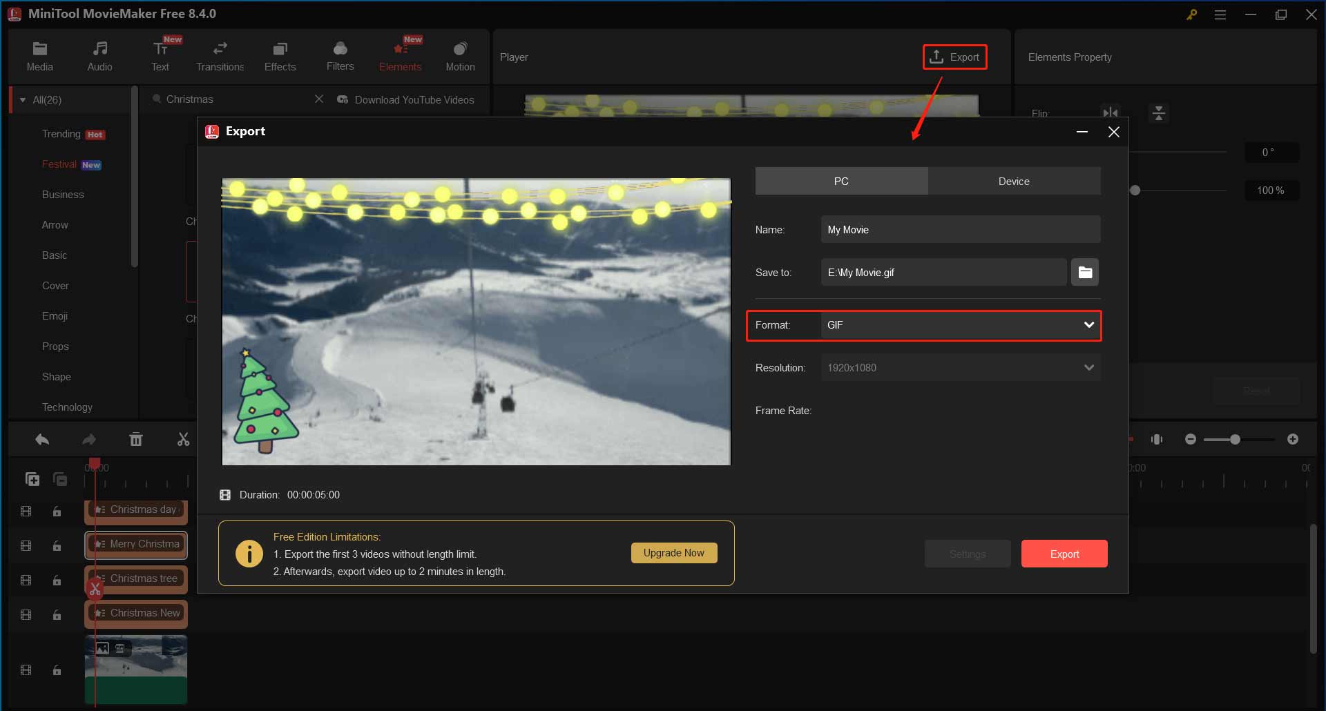Viewport: 1326px width, 711px height.
Task: Lock the Christmas tree track
Action: (57, 581)
